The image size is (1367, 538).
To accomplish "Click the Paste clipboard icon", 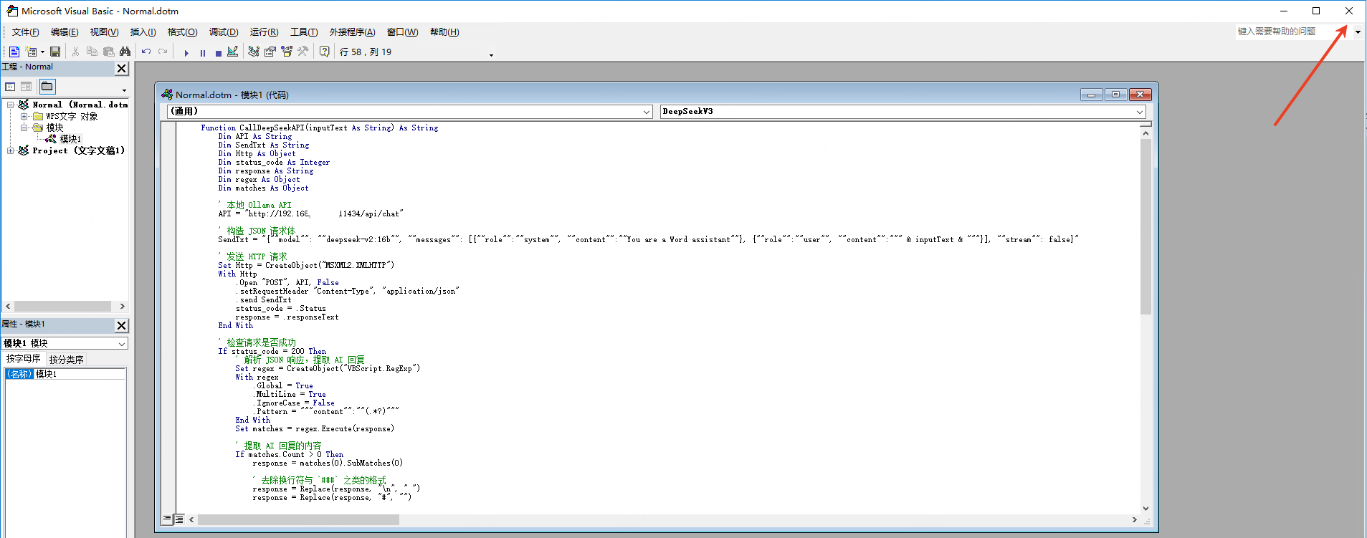I will click(x=109, y=52).
